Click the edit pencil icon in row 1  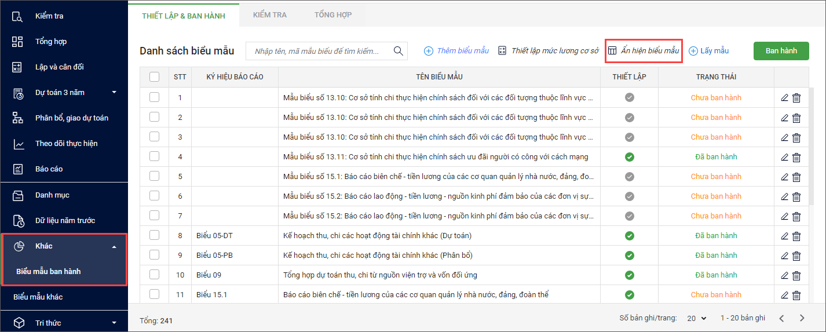(x=785, y=98)
